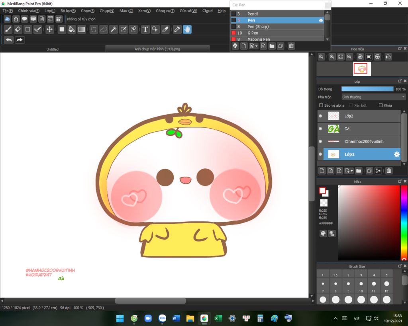Open the add brush dropdown arrow in the brush panel
Screen dimensions: 408x326
point(256,46)
